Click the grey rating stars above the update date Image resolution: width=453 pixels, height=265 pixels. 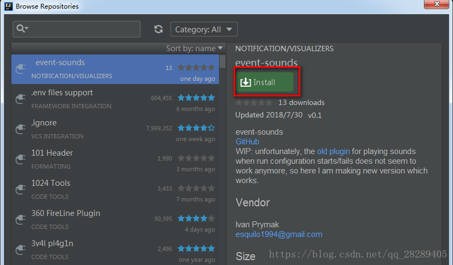254,102
